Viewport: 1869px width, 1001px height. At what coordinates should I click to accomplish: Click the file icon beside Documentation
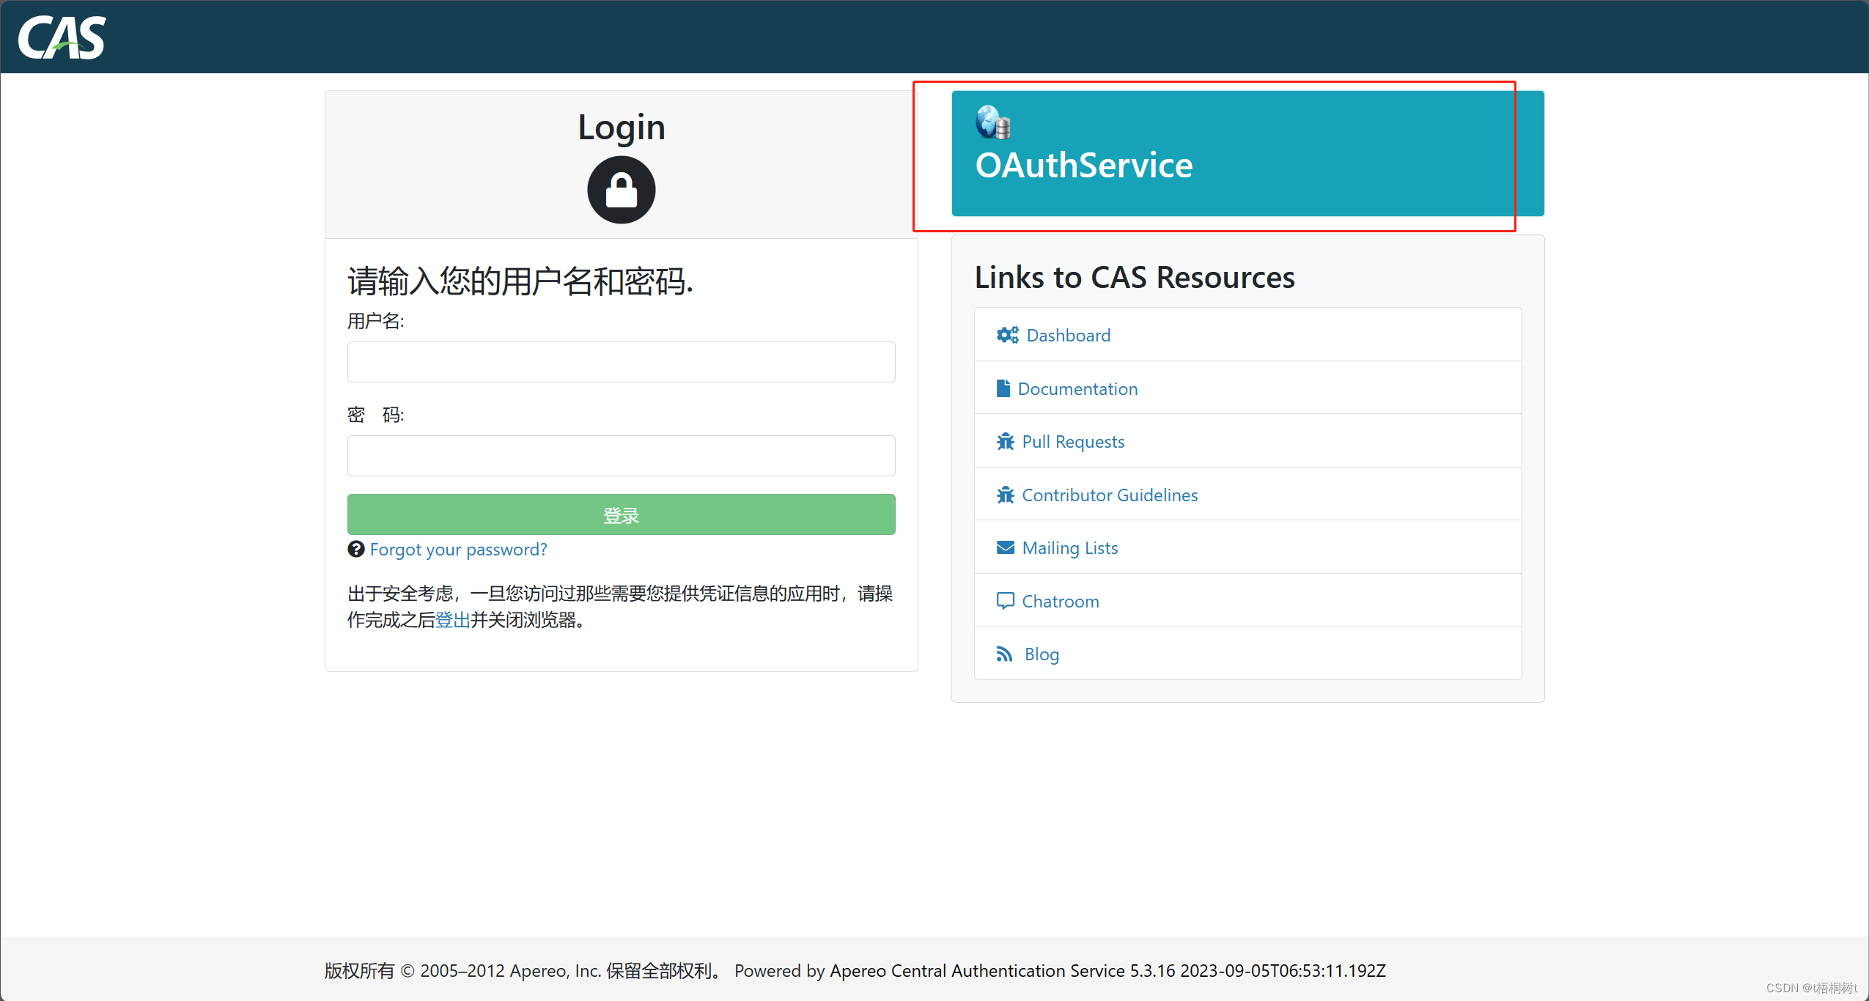click(x=1003, y=388)
